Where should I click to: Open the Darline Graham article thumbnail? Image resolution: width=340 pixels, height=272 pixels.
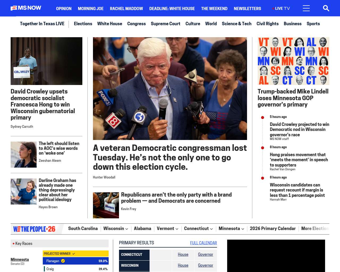24,192
